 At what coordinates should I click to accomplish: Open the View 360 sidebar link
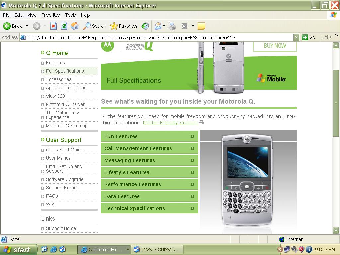(x=55, y=96)
